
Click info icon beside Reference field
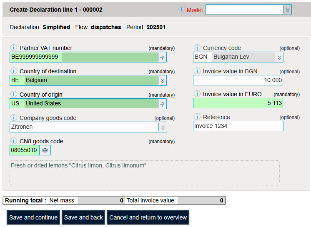tap(197, 117)
